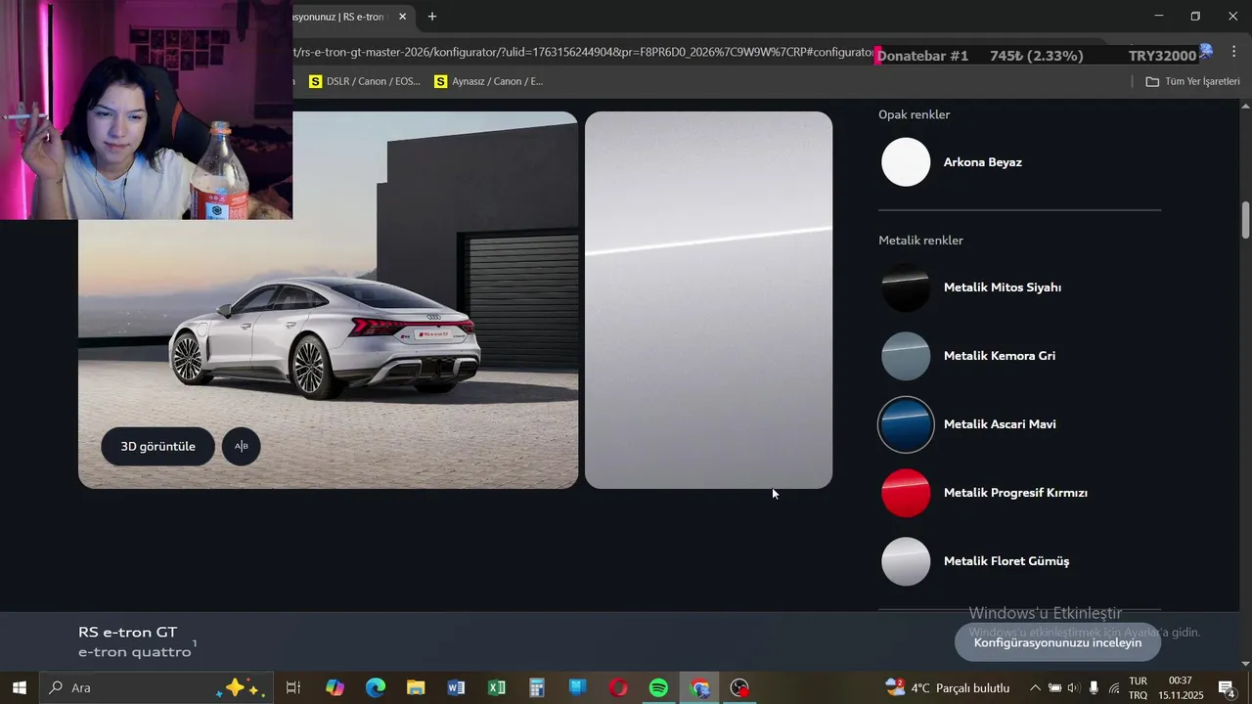Open the paint close-up preview image

(x=708, y=300)
